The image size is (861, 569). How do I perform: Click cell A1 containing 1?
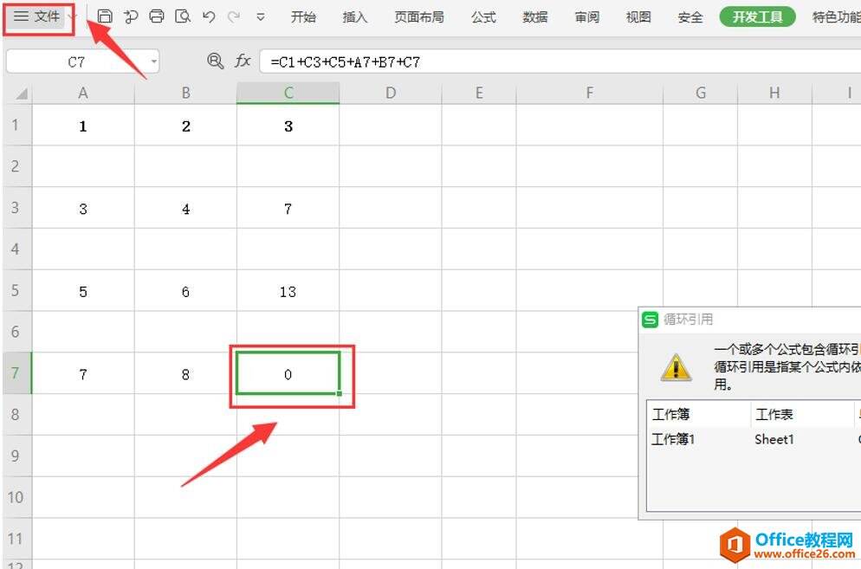tap(83, 126)
